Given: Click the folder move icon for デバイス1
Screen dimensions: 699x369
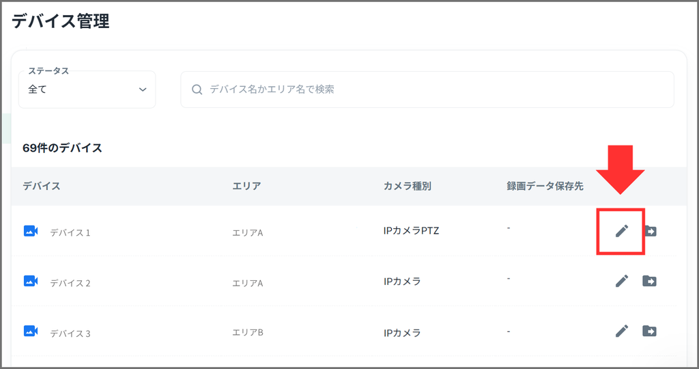Looking at the screenshot, I should (650, 231).
